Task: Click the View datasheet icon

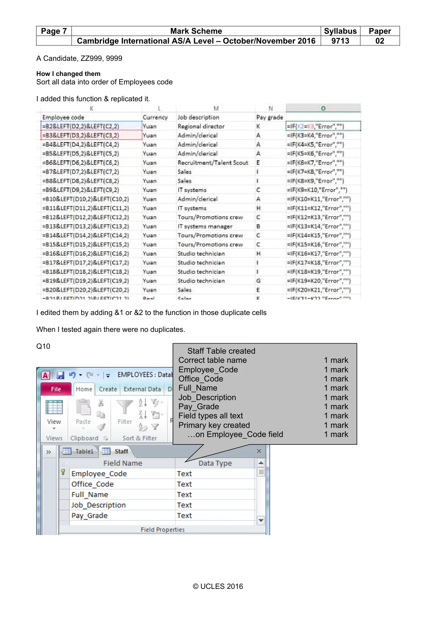Action: click(x=54, y=407)
